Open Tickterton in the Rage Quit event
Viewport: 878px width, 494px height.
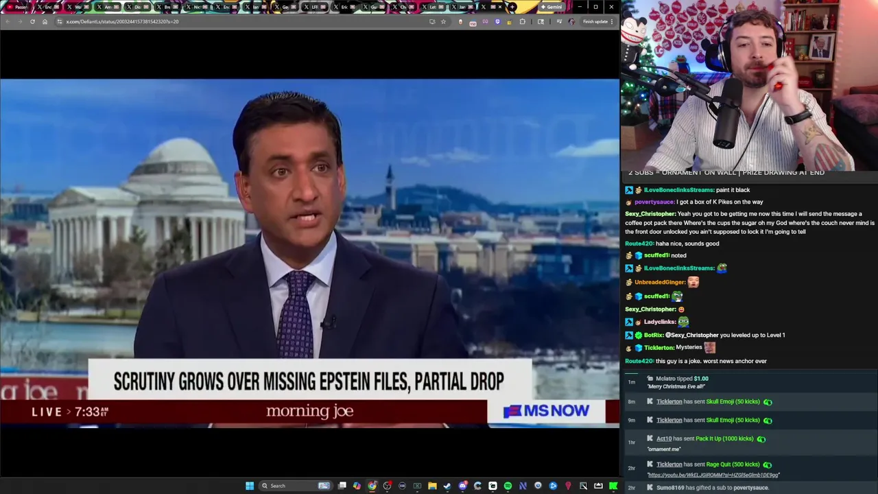(669, 464)
